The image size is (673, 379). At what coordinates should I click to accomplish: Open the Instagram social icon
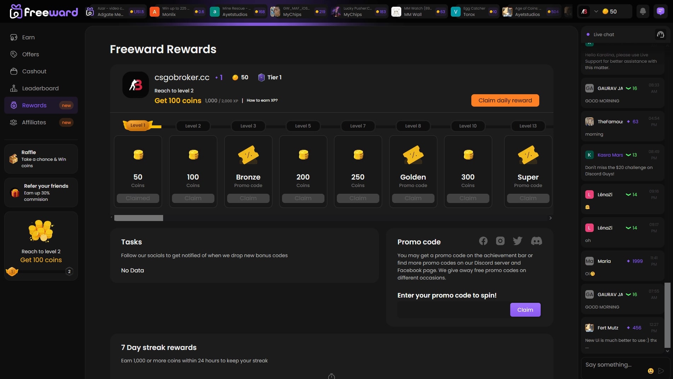pos(500,241)
